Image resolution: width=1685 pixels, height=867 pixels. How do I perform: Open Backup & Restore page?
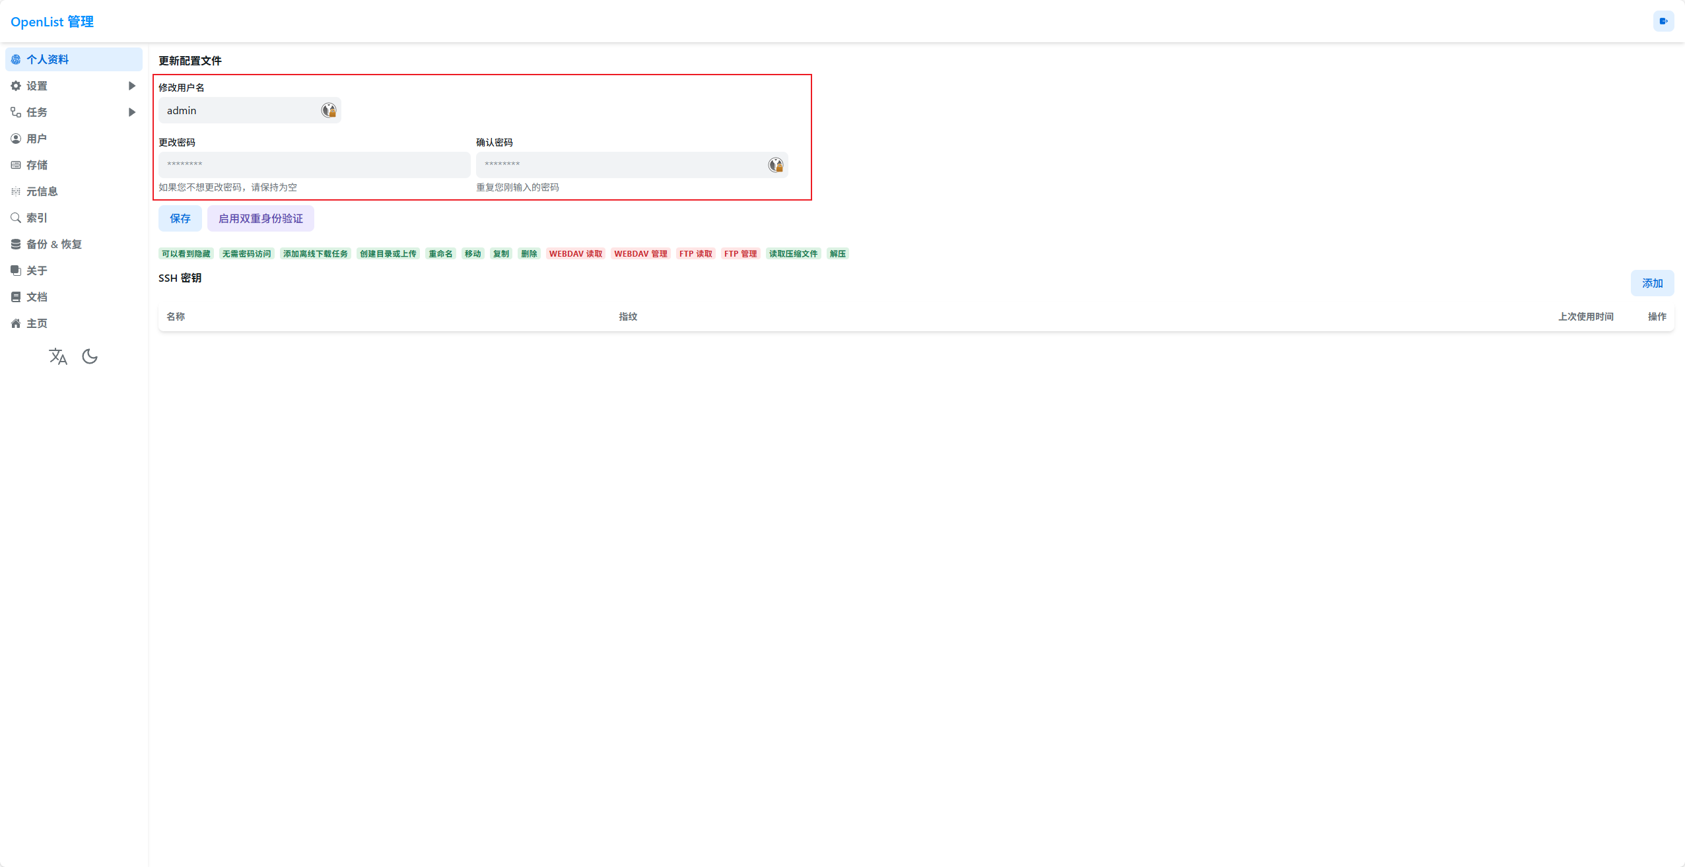[53, 244]
